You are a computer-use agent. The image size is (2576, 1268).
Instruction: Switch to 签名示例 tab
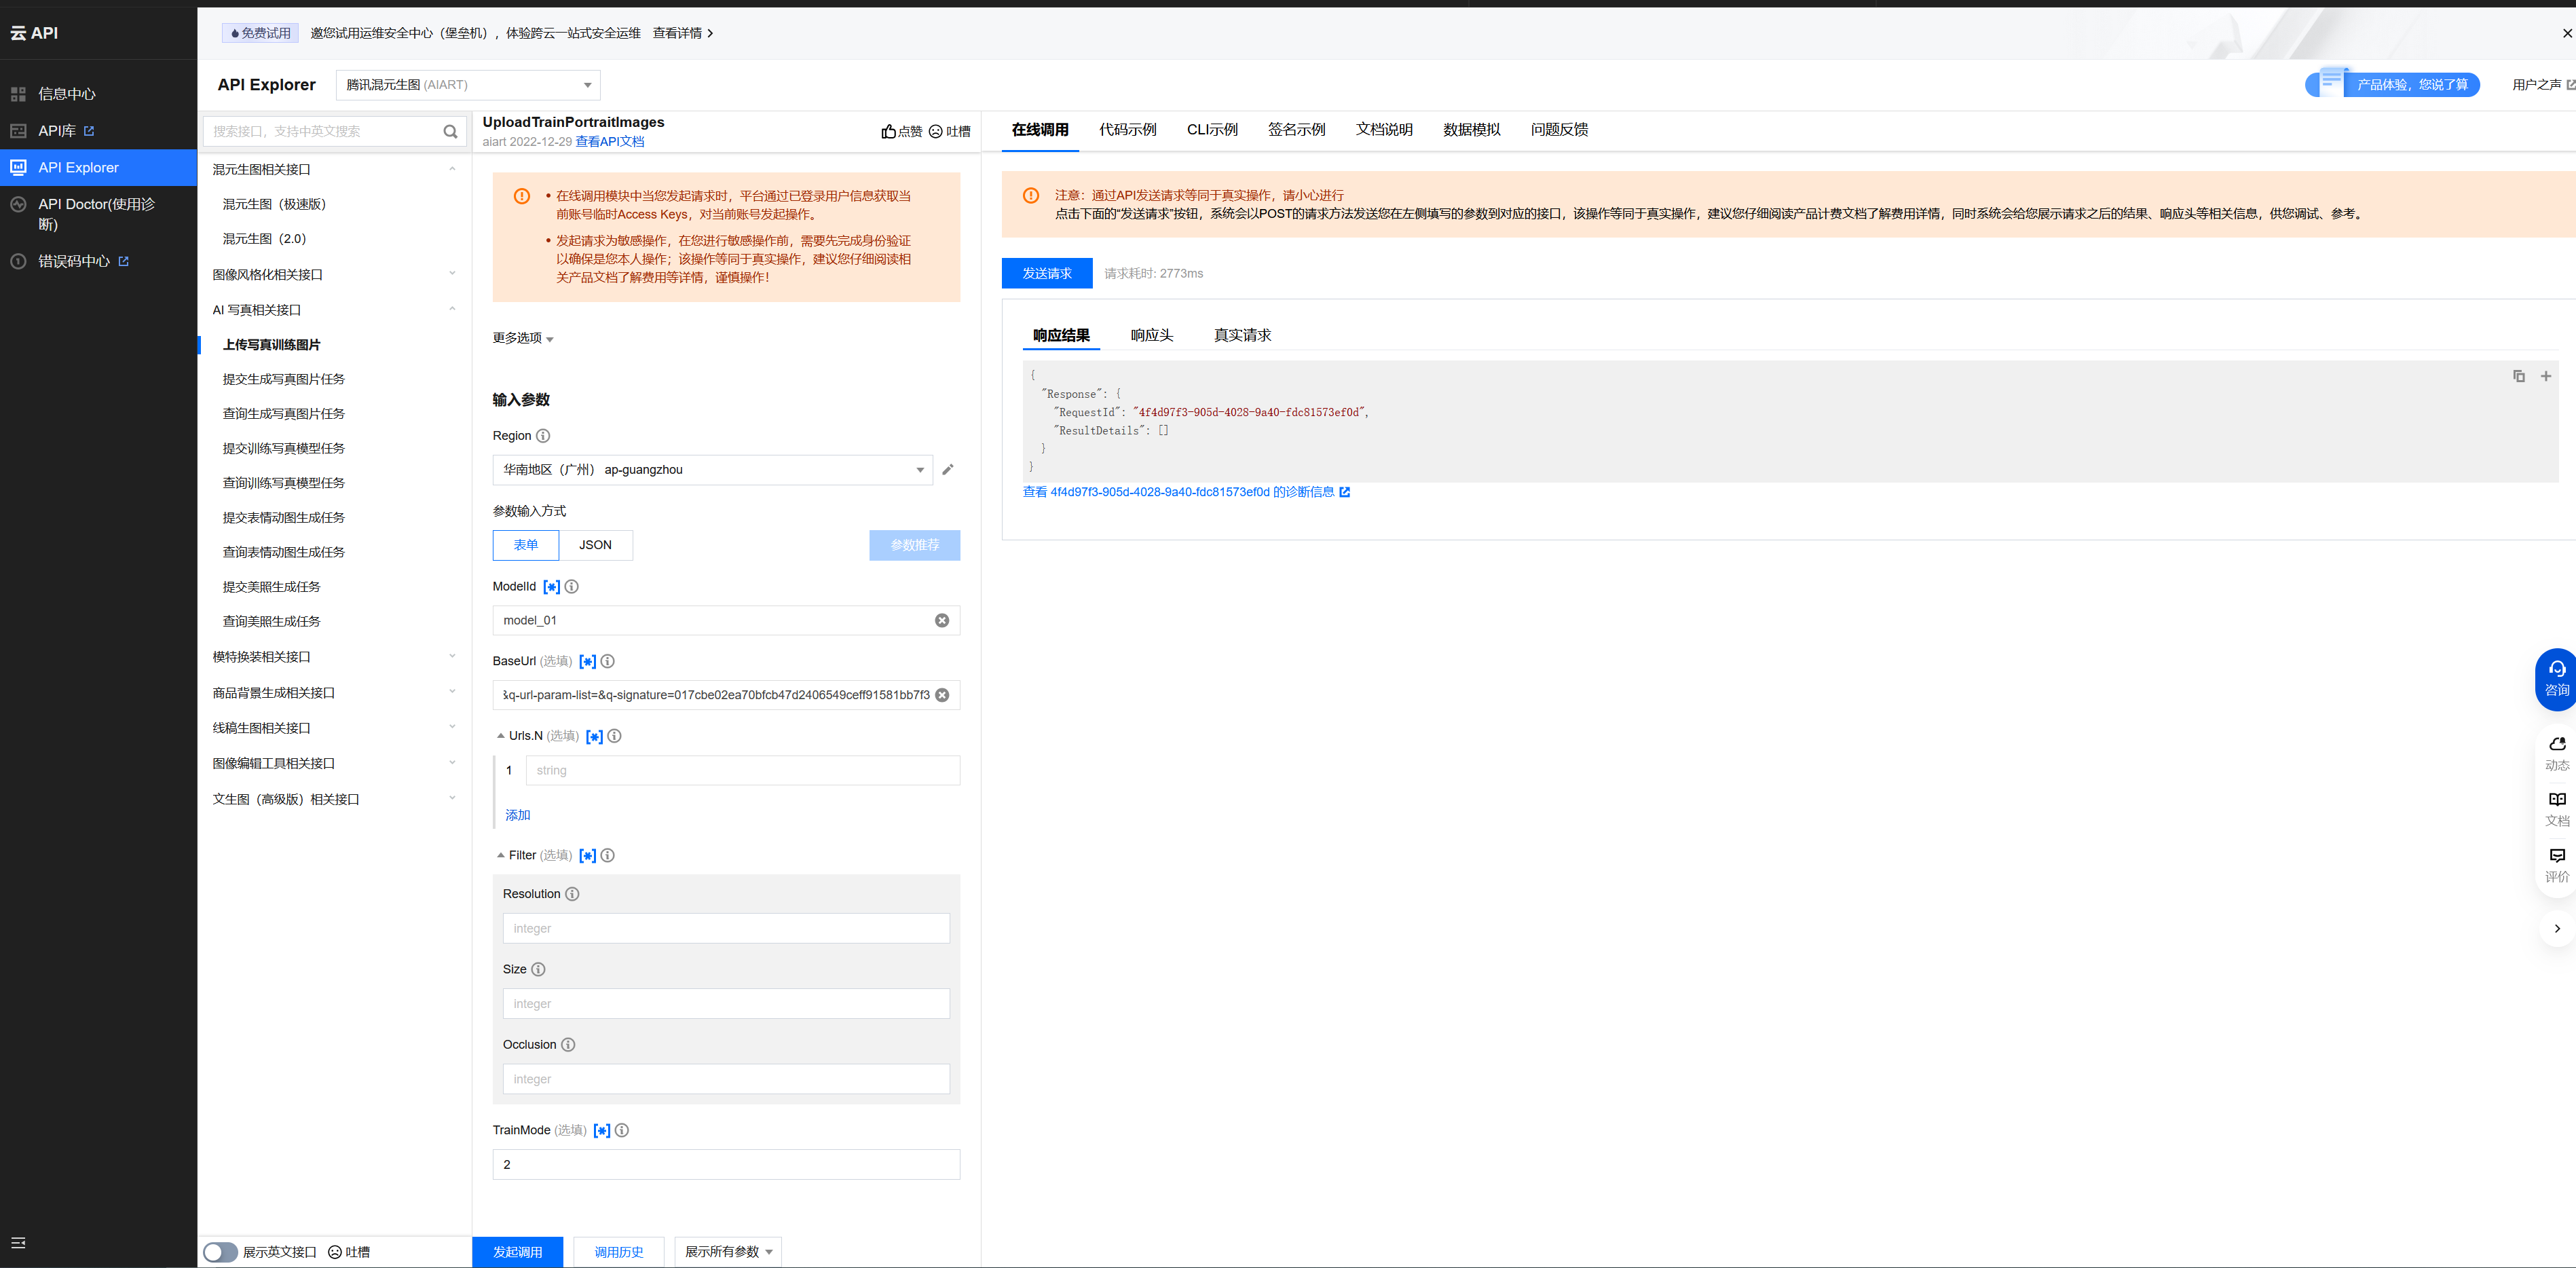click(x=1296, y=130)
